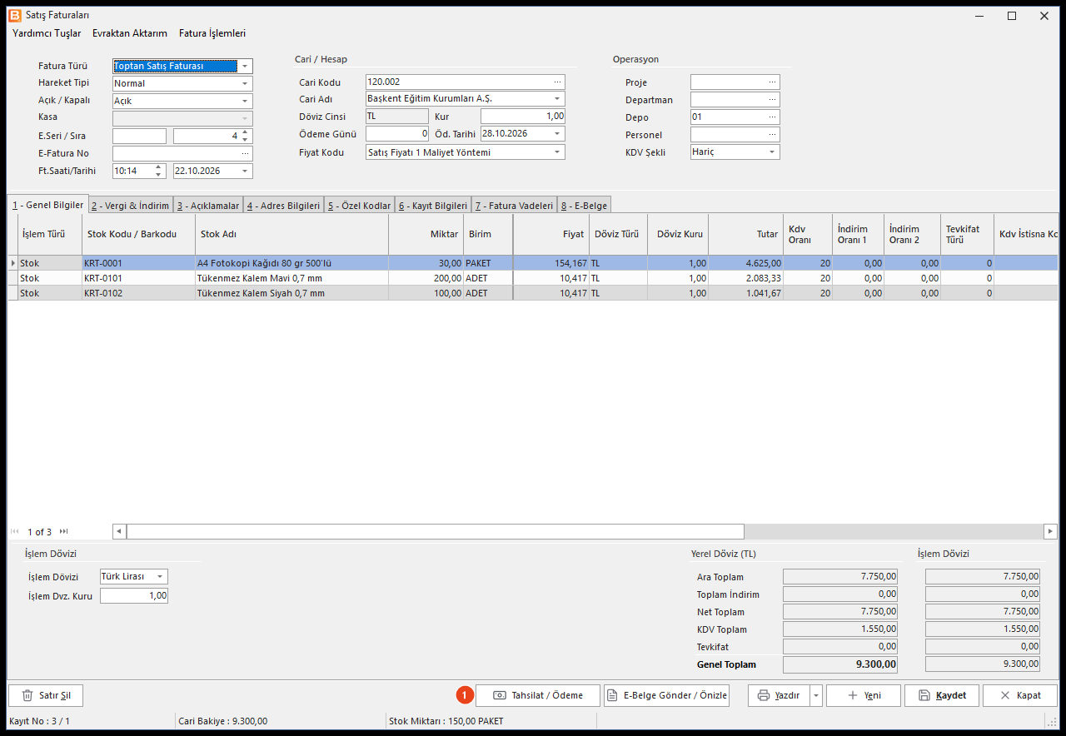Switch to 7 - Fatura Vadeleri tab
The height and width of the screenshot is (736, 1066).
pyautogui.click(x=514, y=206)
